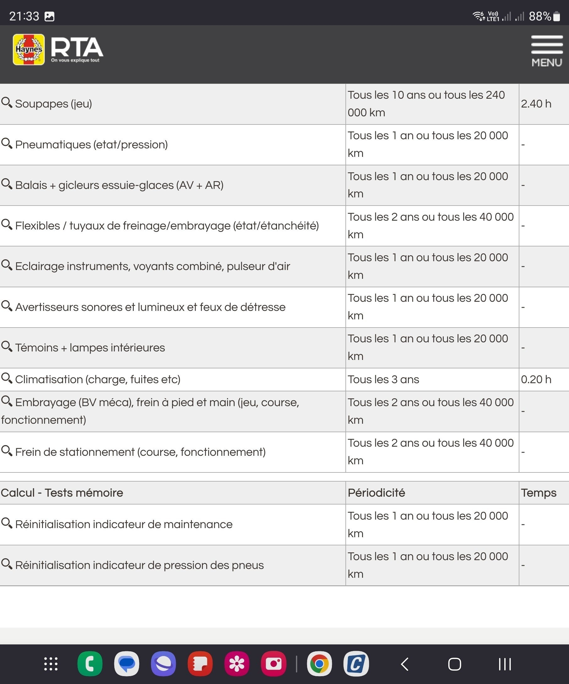569x684 pixels.
Task: Launch the Chrome browser from dock
Action: tap(319, 664)
